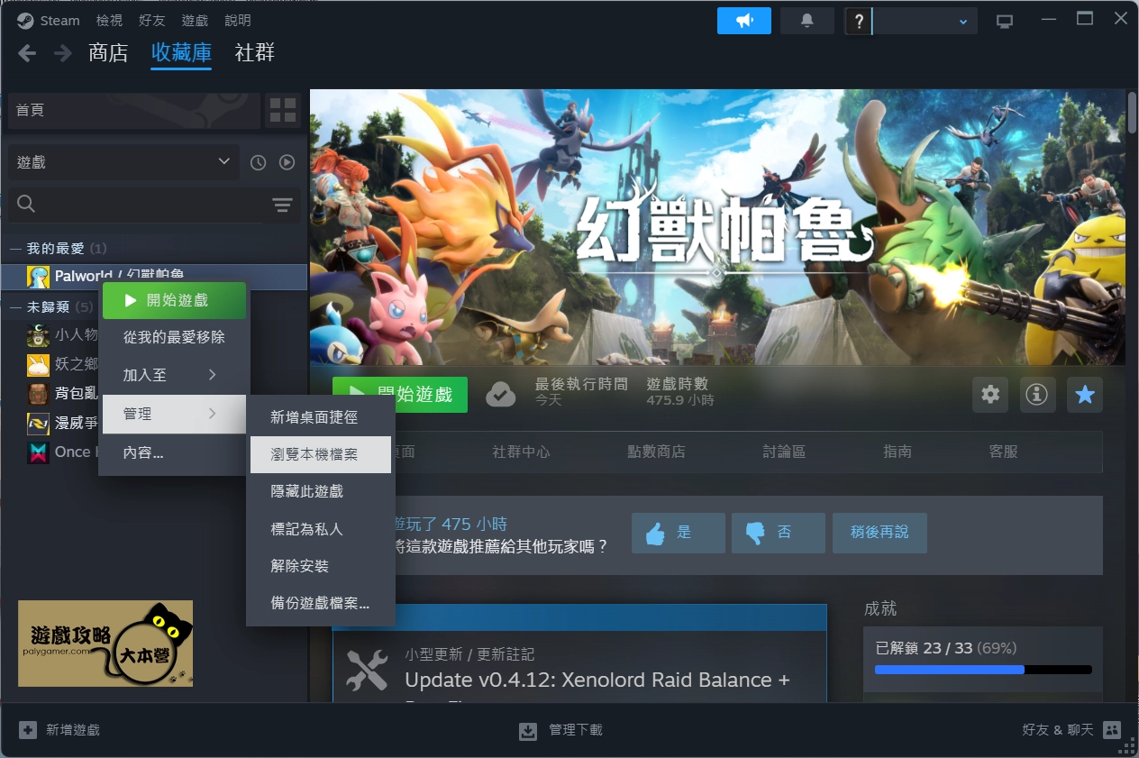Go to the 社群 tab
Viewport: 1139px width, 758px height.
pos(255,53)
